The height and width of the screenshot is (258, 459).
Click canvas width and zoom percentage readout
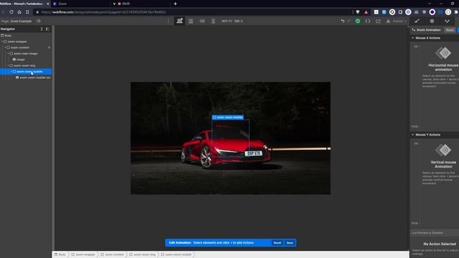click(232, 21)
